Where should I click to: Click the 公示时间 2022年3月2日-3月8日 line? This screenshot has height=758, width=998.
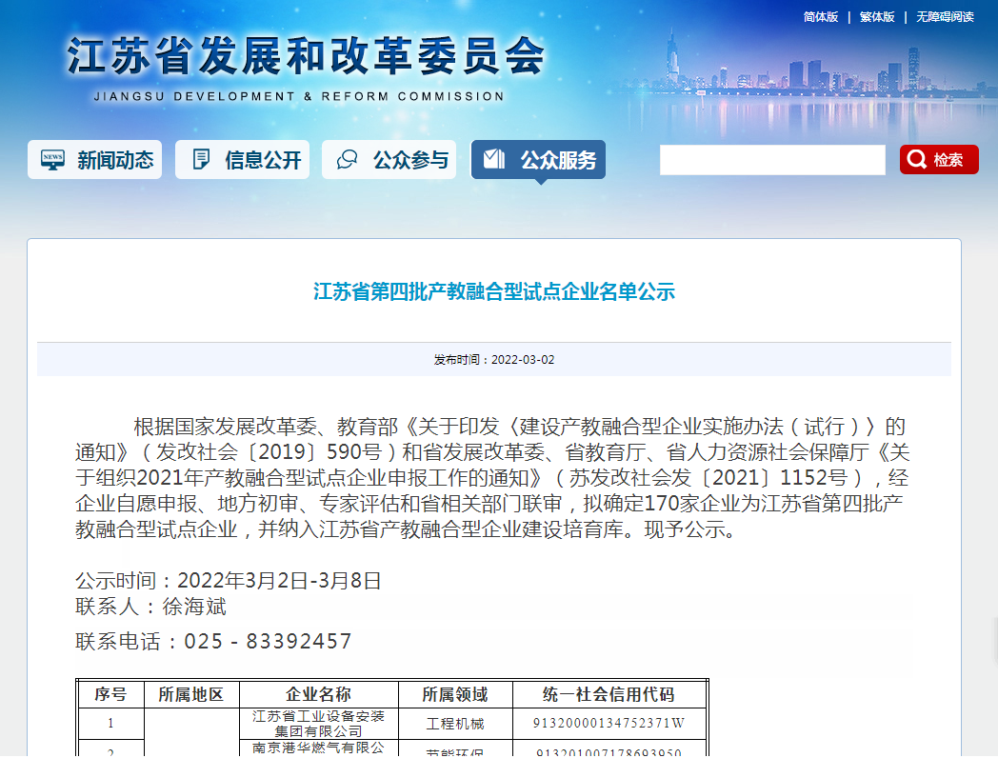pyautogui.click(x=229, y=581)
